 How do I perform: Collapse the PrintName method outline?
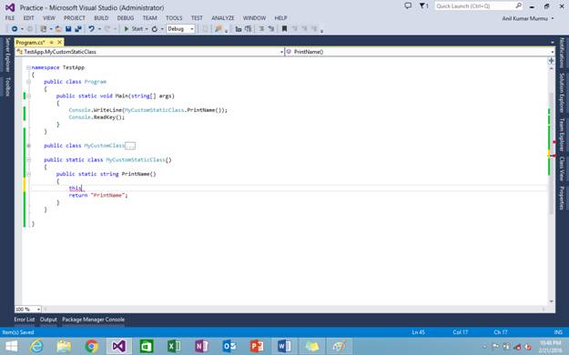click(28, 174)
